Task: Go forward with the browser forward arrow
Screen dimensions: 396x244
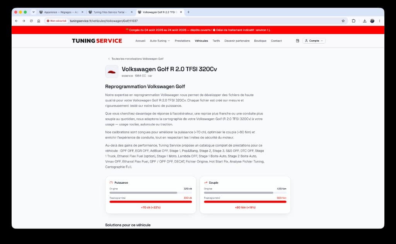Action: point(24,21)
